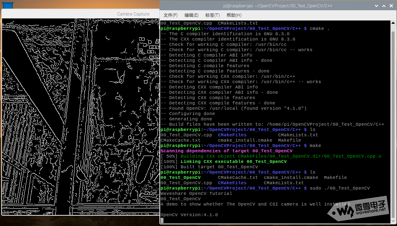Click the "Build files have been written" line

coord(272,124)
